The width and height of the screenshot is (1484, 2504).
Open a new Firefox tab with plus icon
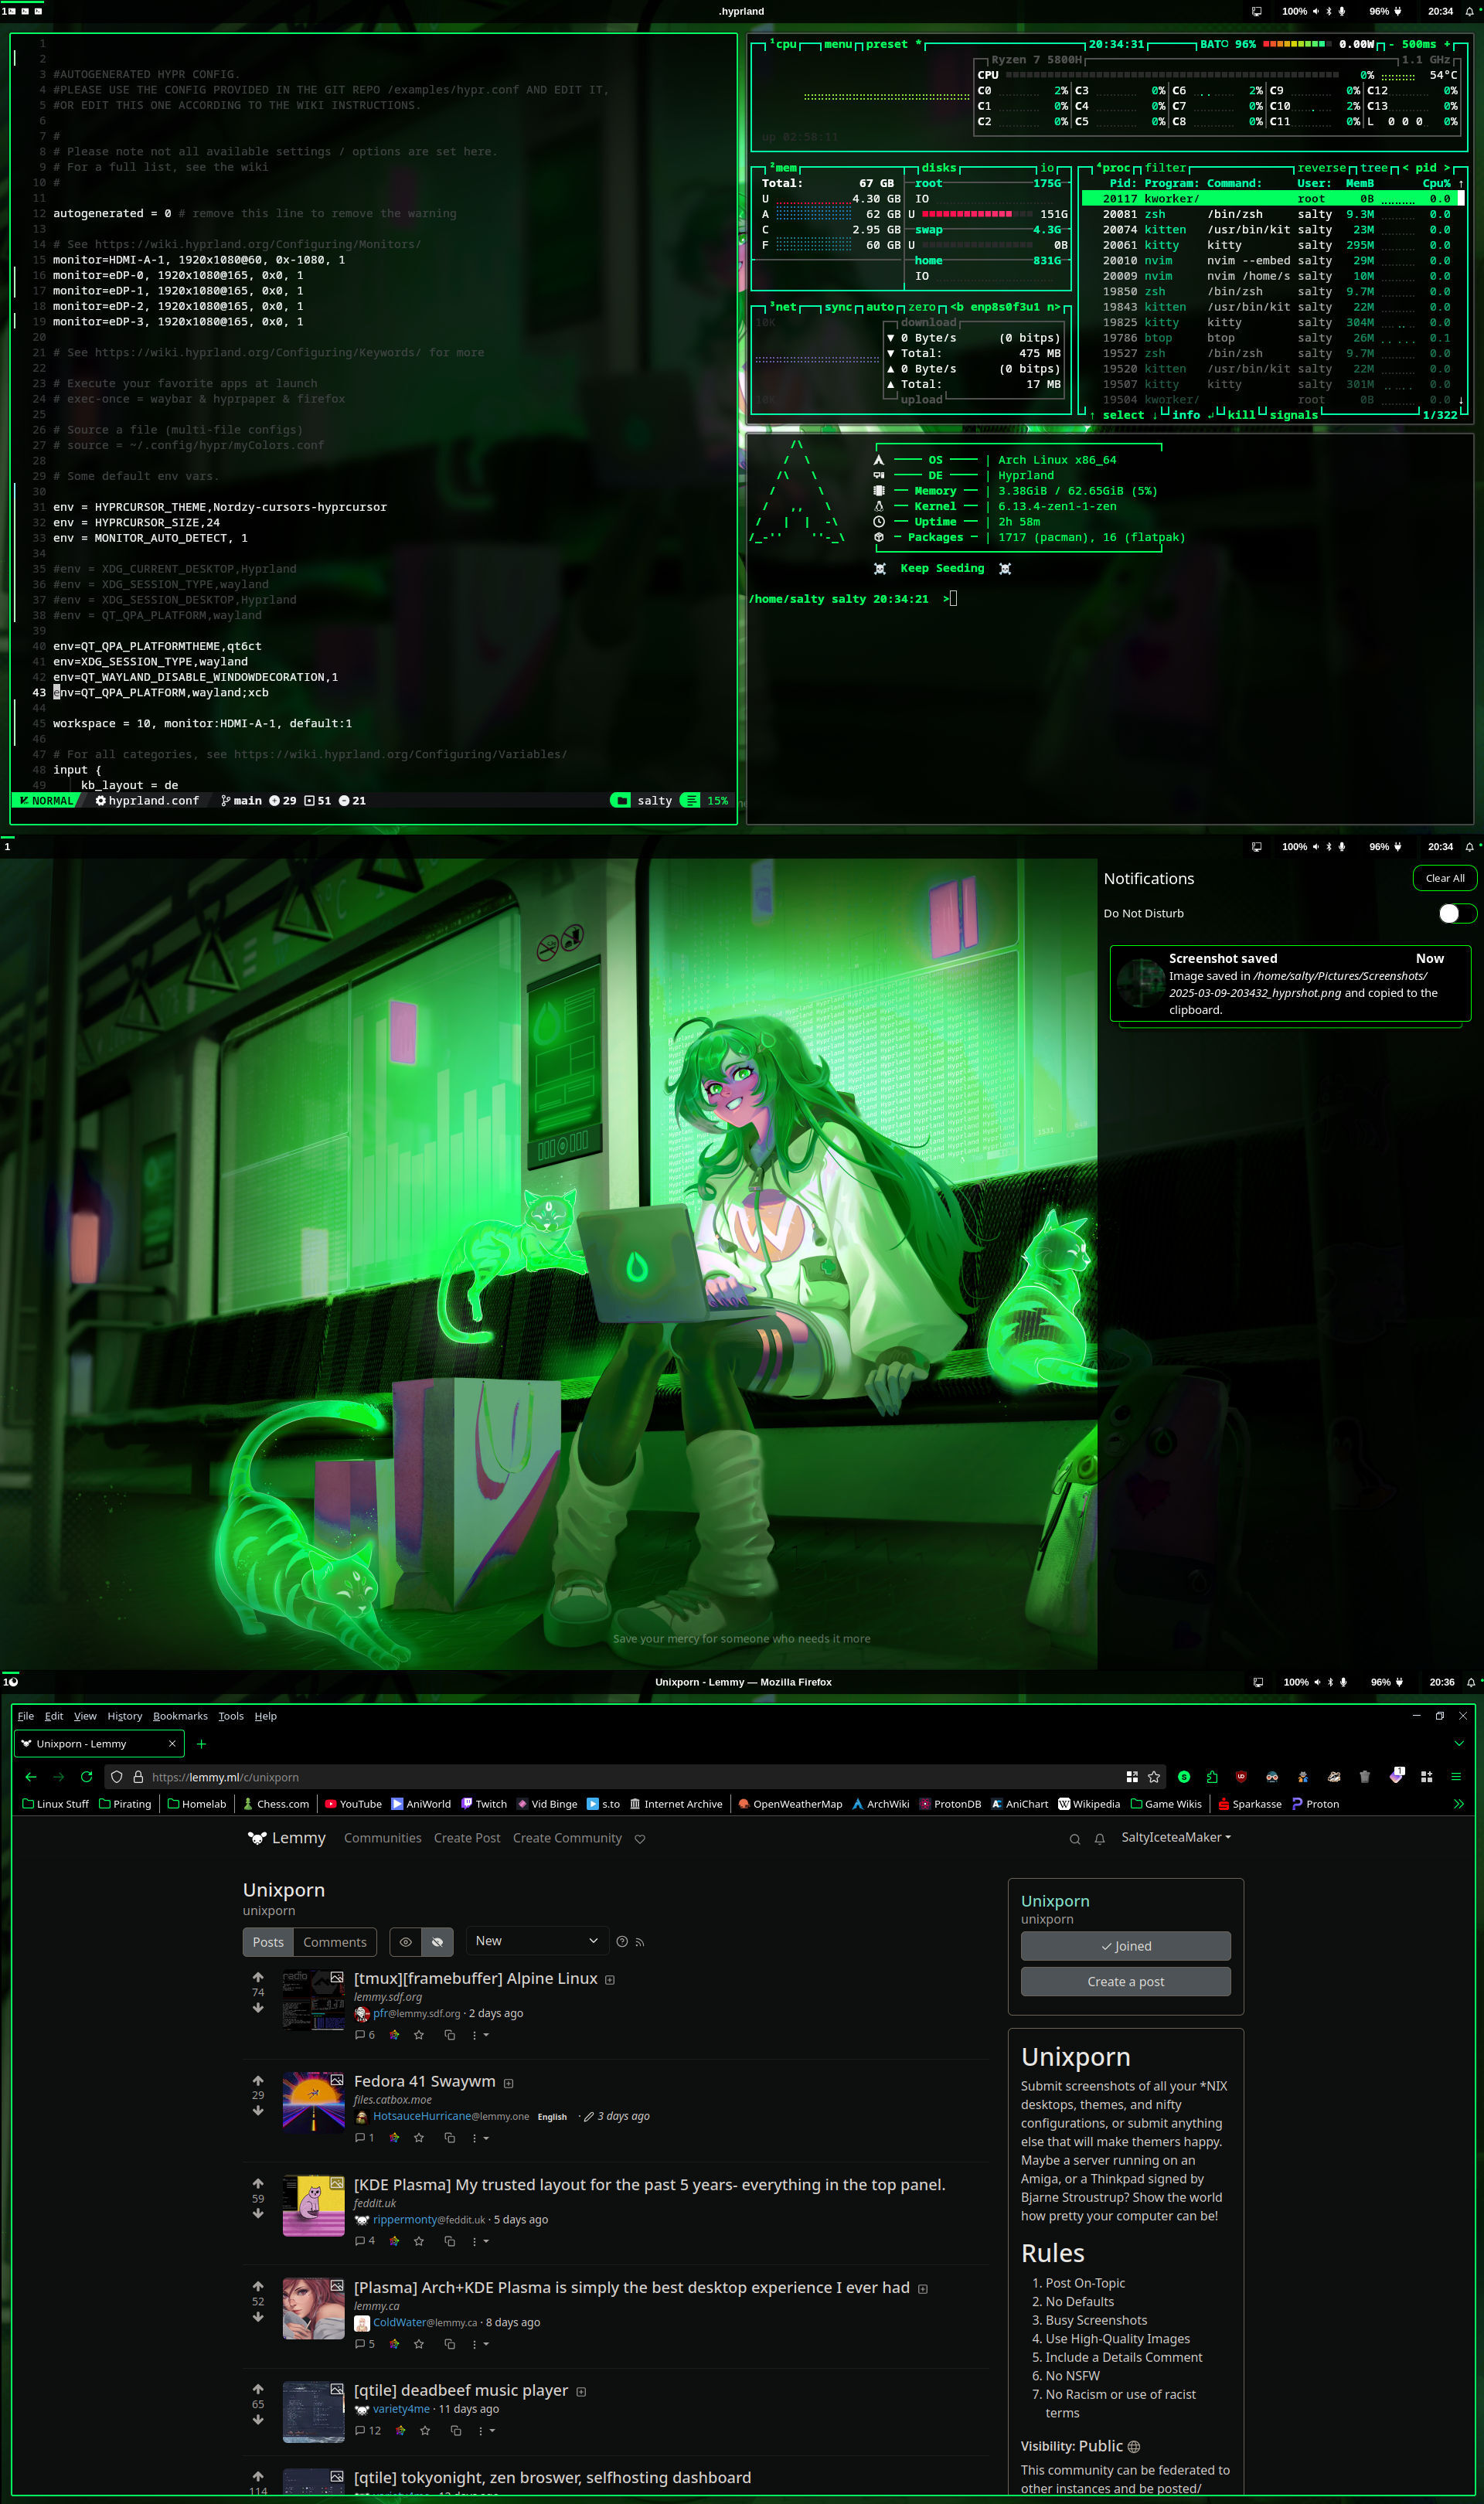[x=201, y=1744]
